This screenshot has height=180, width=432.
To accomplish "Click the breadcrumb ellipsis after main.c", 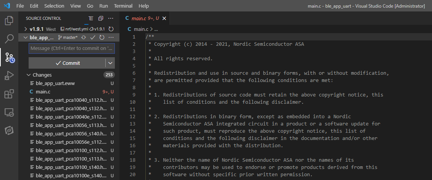I will click(x=156, y=29).
